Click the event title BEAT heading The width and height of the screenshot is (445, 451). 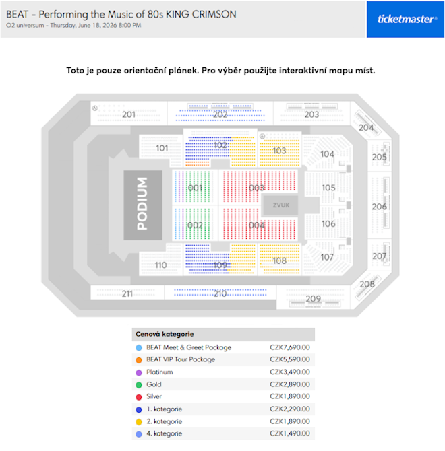[x=121, y=13]
